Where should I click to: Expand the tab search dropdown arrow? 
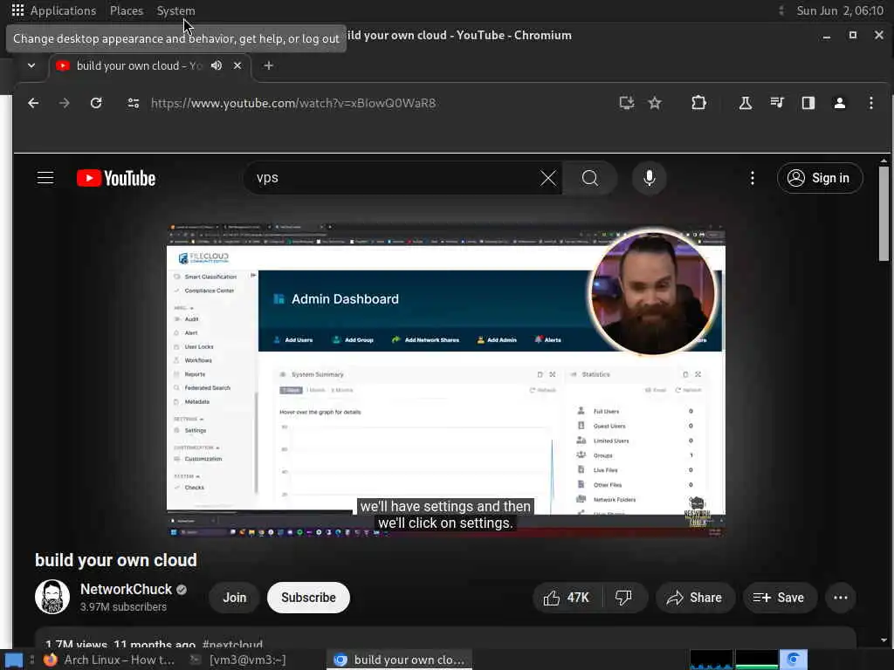(x=31, y=65)
